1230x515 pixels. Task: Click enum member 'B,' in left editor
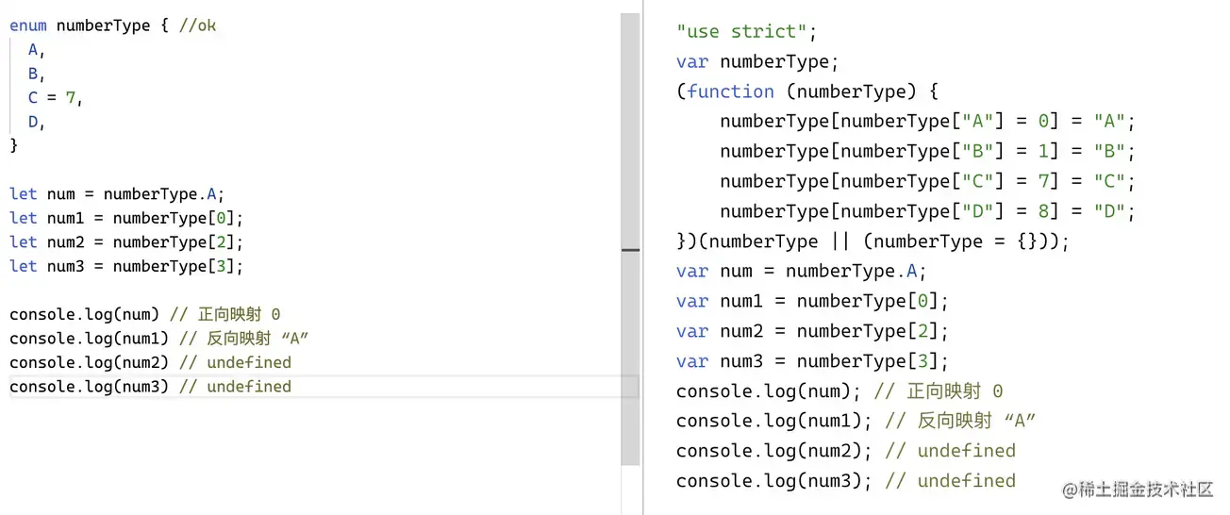[x=37, y=74]
